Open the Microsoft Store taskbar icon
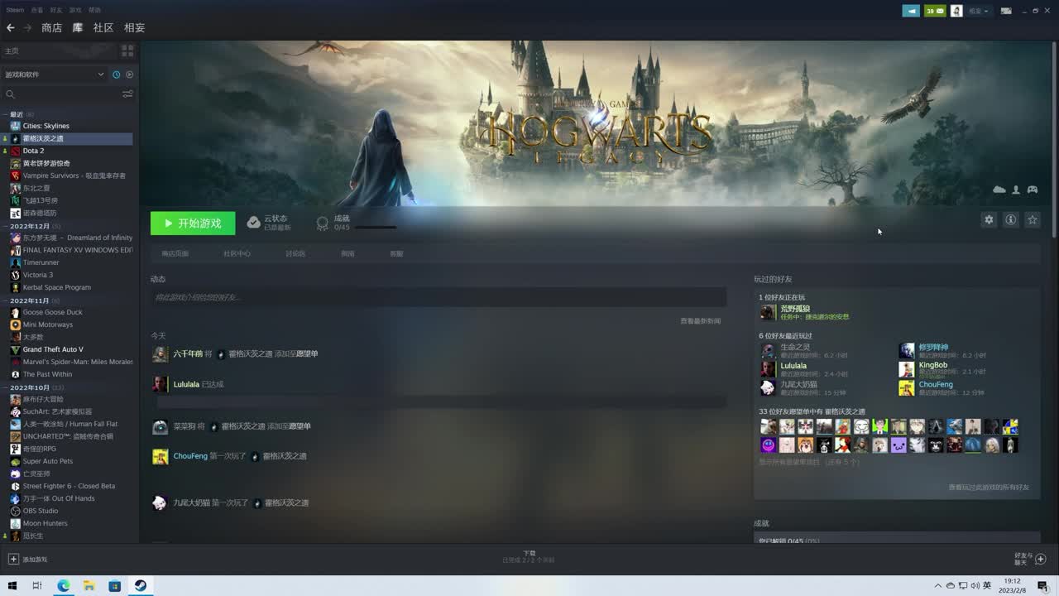Image resolution: width=1059 pixels, height=596 pixels. [115, 586]
